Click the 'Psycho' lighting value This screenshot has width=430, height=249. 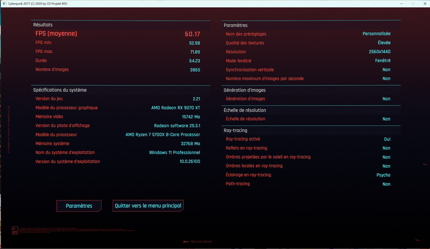(x=384, y=175)
